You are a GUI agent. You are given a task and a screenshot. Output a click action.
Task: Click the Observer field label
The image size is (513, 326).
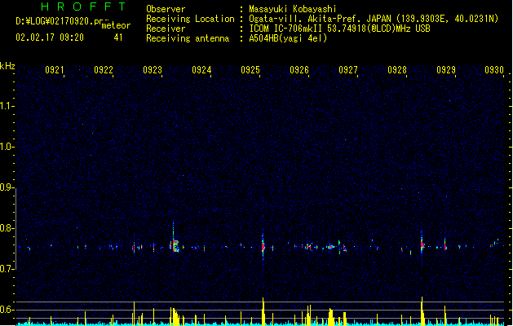[x=166, y=9]
